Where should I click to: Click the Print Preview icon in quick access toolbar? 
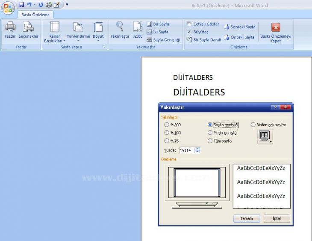49,5
